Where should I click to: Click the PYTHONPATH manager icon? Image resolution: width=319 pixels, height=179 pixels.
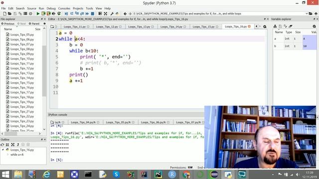117,13
